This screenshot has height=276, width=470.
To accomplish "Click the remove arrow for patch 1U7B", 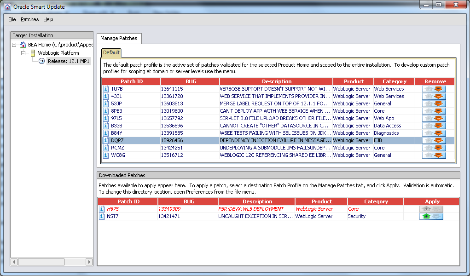I will point(439,89).
